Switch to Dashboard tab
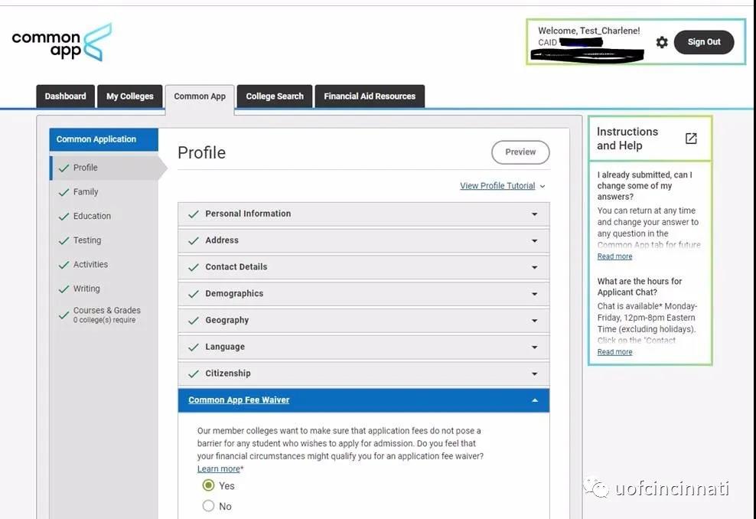The width and height of the screenshot is (756, 519). coord(66,96)
